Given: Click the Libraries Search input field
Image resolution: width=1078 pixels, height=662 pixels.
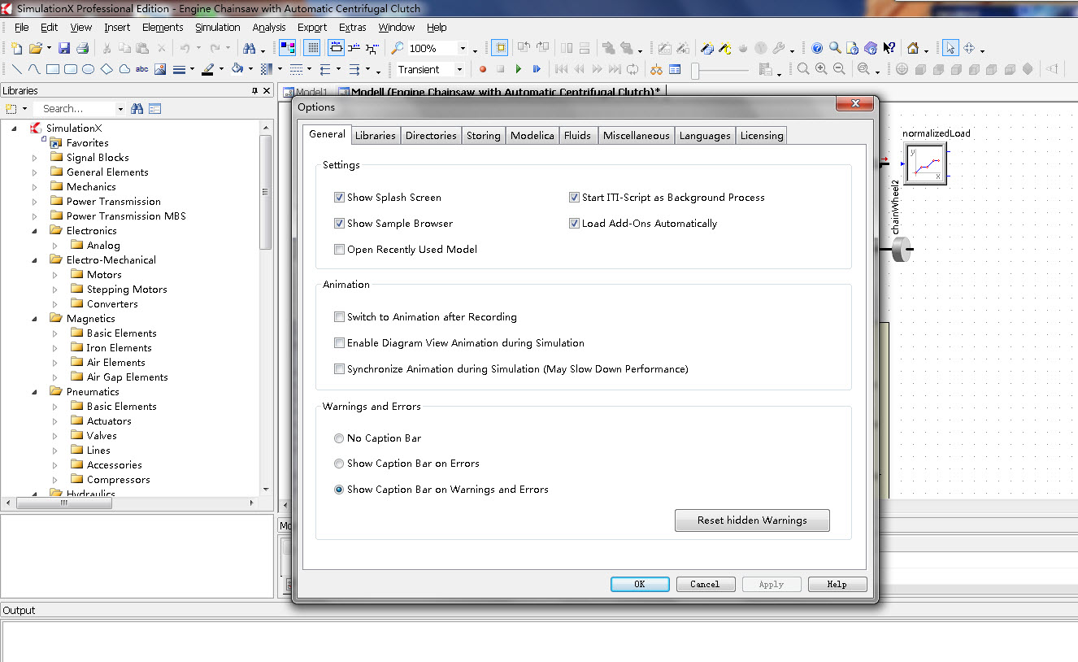Looking at the screenshot, I should [x=77, y=108].
